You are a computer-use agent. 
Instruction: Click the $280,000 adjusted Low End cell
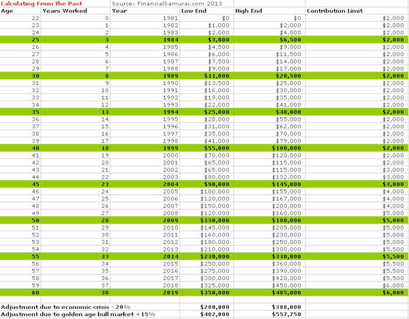206,307
